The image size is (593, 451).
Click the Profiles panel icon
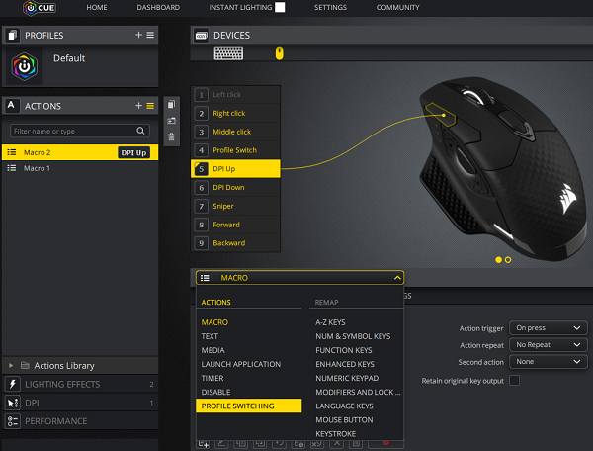[x=13, y=36]
